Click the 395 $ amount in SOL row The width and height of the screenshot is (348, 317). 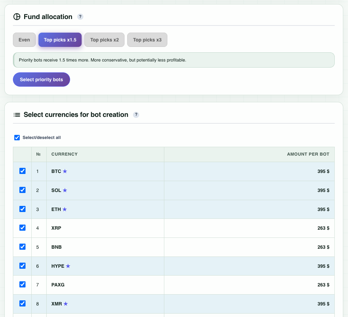tap(324, 190)
